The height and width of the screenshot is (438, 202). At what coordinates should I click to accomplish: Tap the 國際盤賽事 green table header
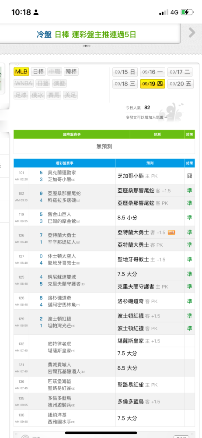pyautogui.click(x=72, y=134)
